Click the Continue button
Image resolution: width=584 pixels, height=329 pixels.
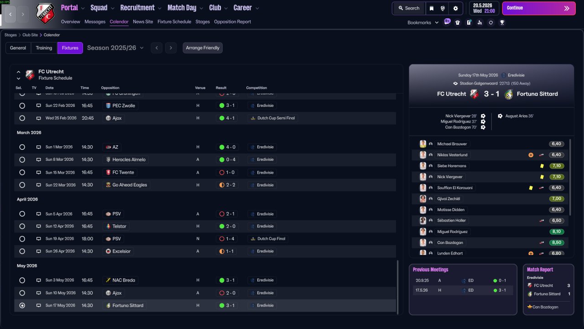(x=539, y=8)
